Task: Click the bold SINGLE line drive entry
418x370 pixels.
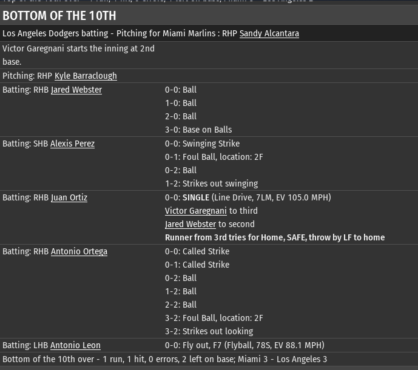Action: coord(249,198)
